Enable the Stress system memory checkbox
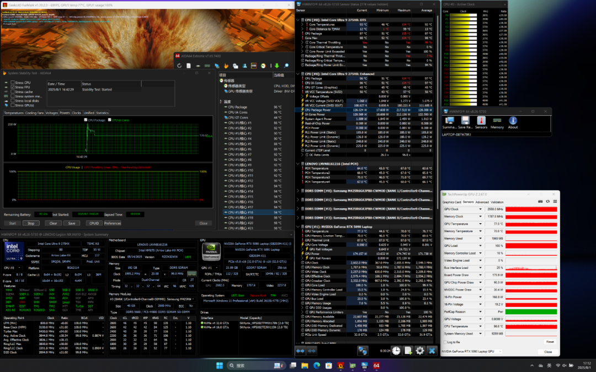The image size is (596, 372). coord(13,96)
